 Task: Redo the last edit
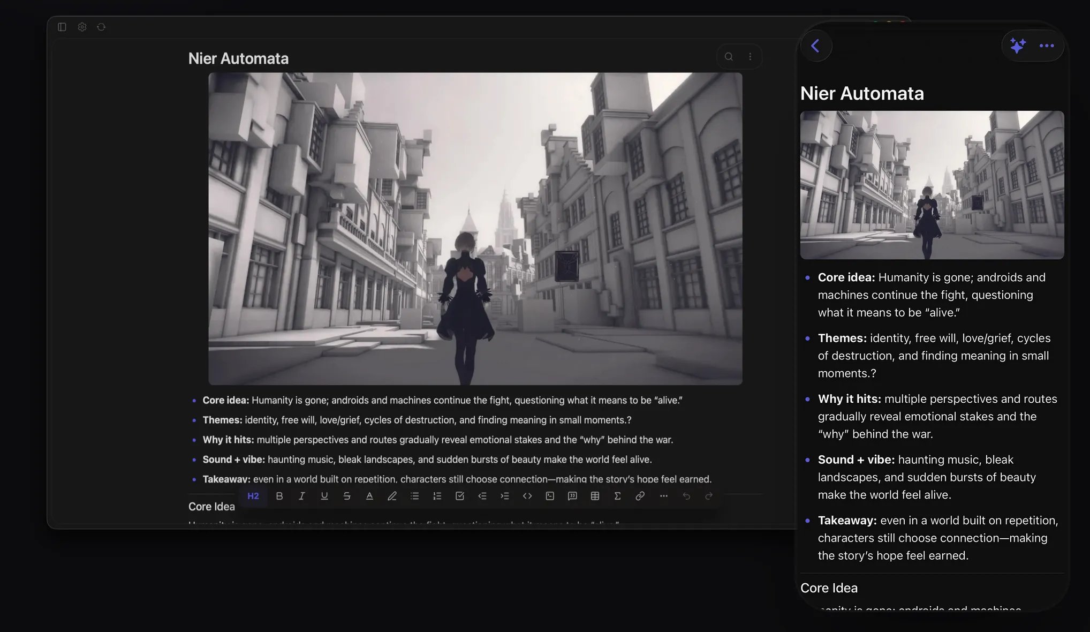[x=709, y=496]
